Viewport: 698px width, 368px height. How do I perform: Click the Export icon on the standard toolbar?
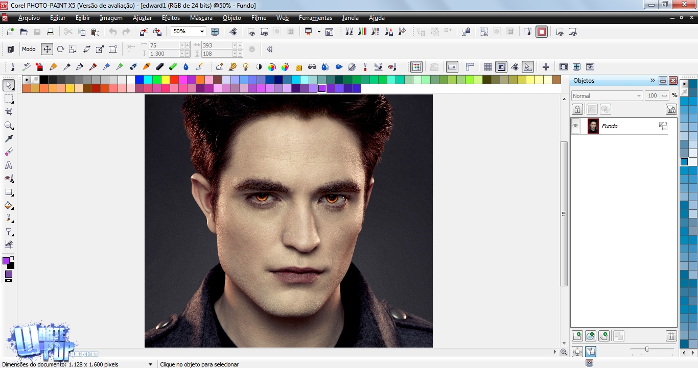click(157, 32)
